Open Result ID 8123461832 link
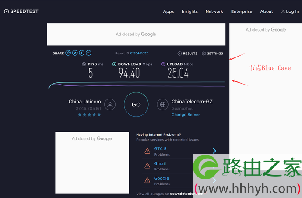This screenshot has height=198, width=302. [x=139, y=53]
